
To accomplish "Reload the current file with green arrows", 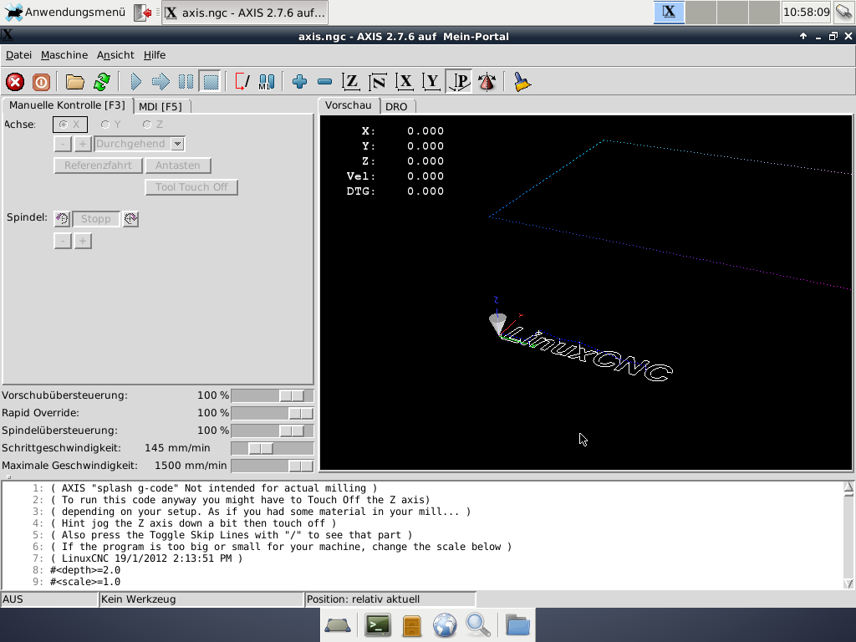I will click(x=101, y=82).
